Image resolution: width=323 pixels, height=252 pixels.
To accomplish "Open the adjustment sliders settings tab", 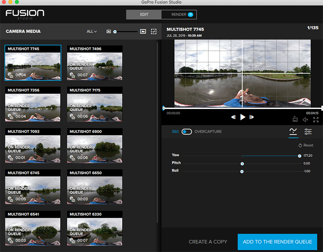I will coord(308,131).
